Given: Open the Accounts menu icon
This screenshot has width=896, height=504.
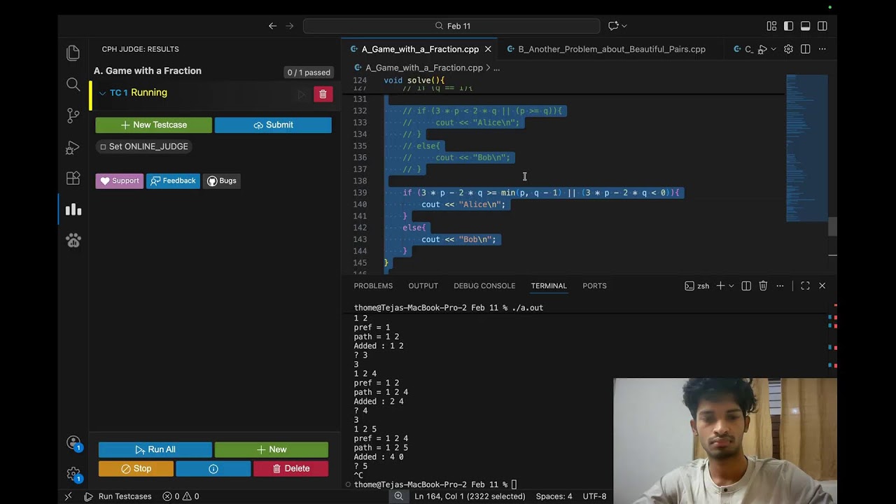Looking at the screenshot, I should (73, 443).
